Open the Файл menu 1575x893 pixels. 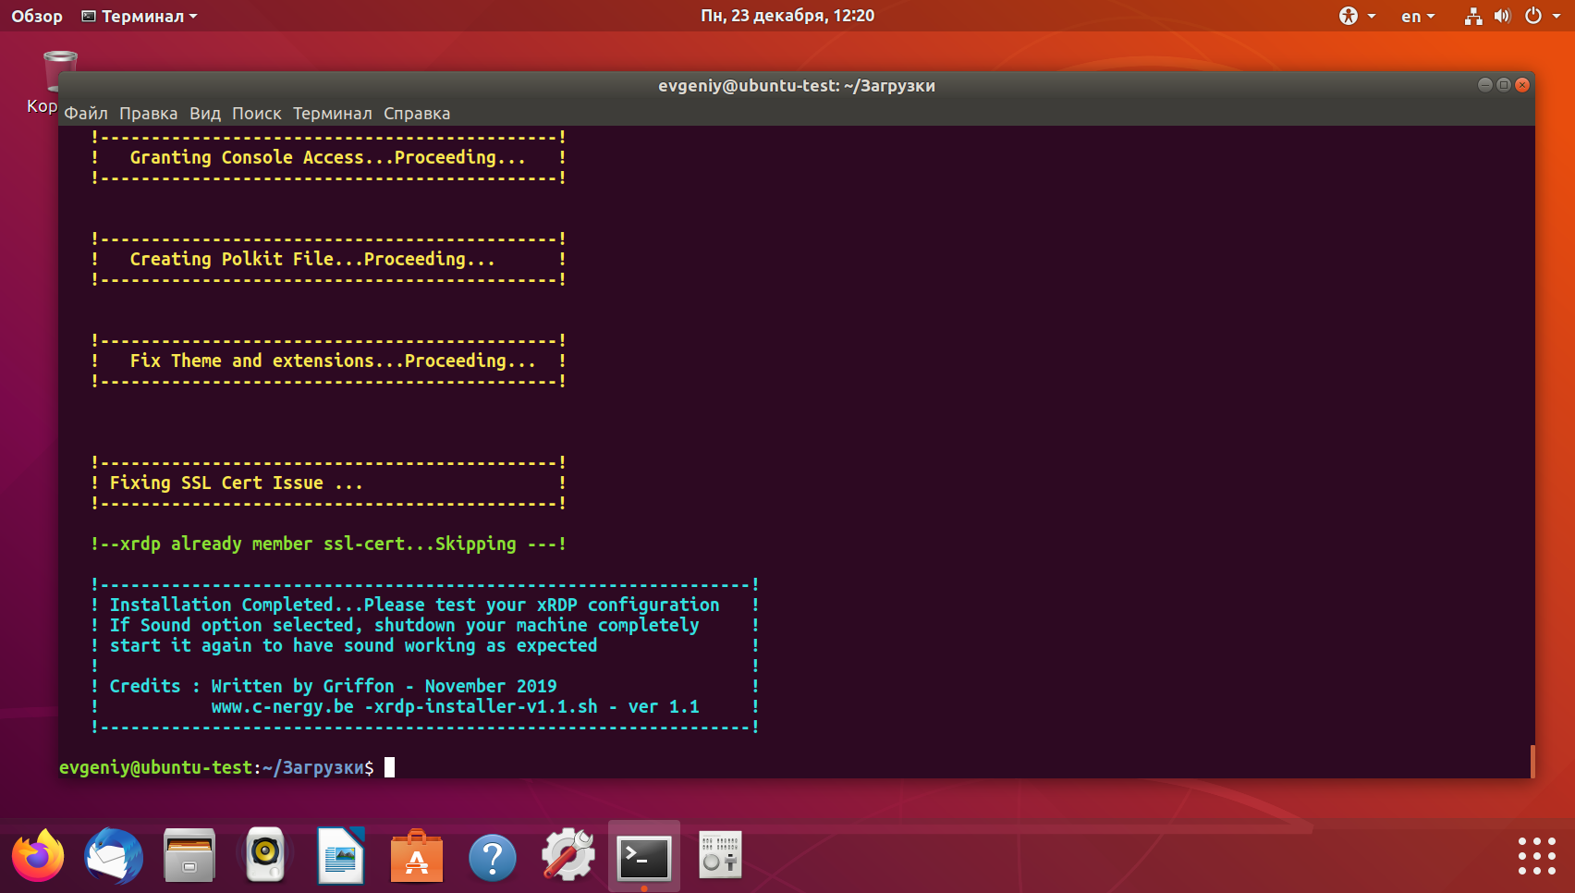[86, 113]
